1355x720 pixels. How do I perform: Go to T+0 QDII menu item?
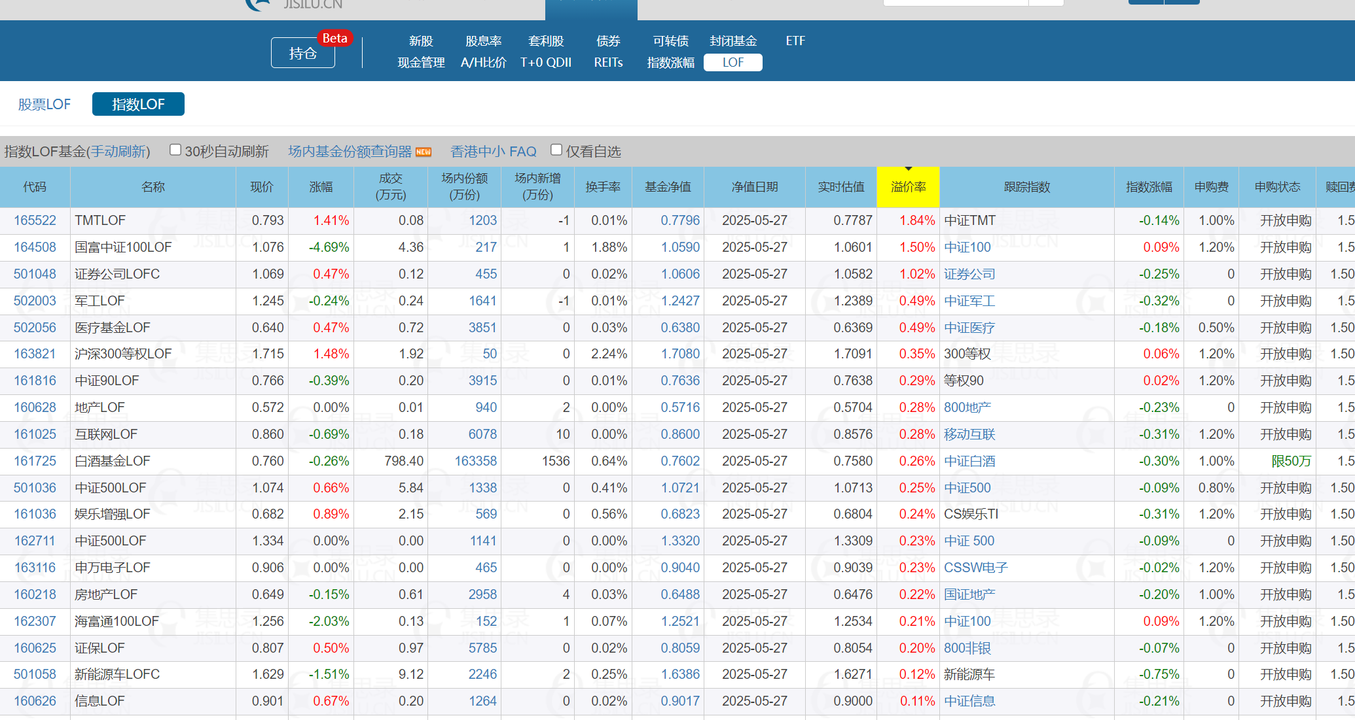coord(545,63)
